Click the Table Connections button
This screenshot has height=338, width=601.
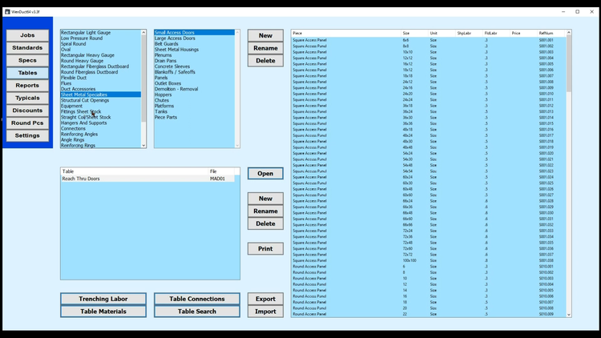click(196, 299)
